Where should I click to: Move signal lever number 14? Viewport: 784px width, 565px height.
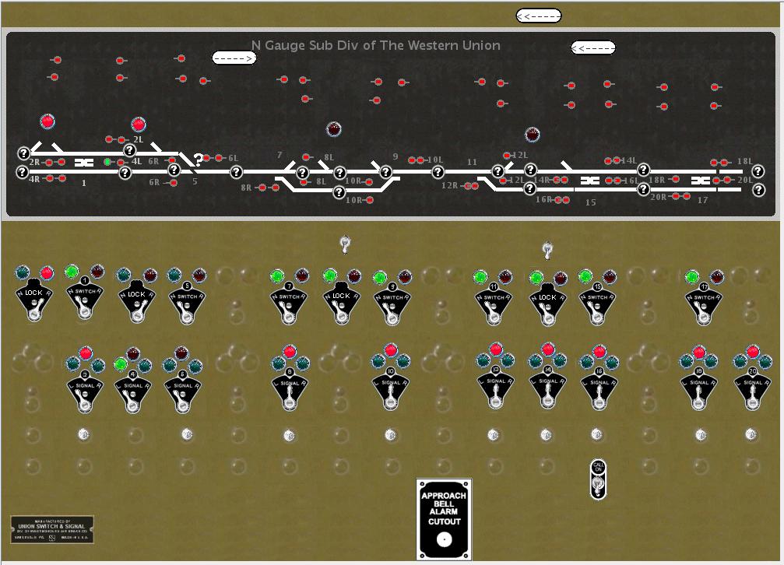point(548,388)
